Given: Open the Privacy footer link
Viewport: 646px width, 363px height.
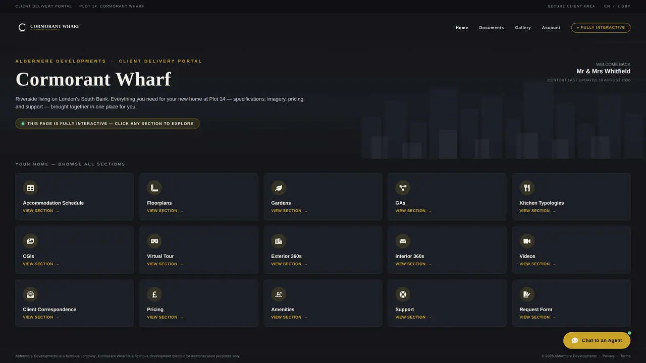Looking at the screenshot, I should 609,356.
